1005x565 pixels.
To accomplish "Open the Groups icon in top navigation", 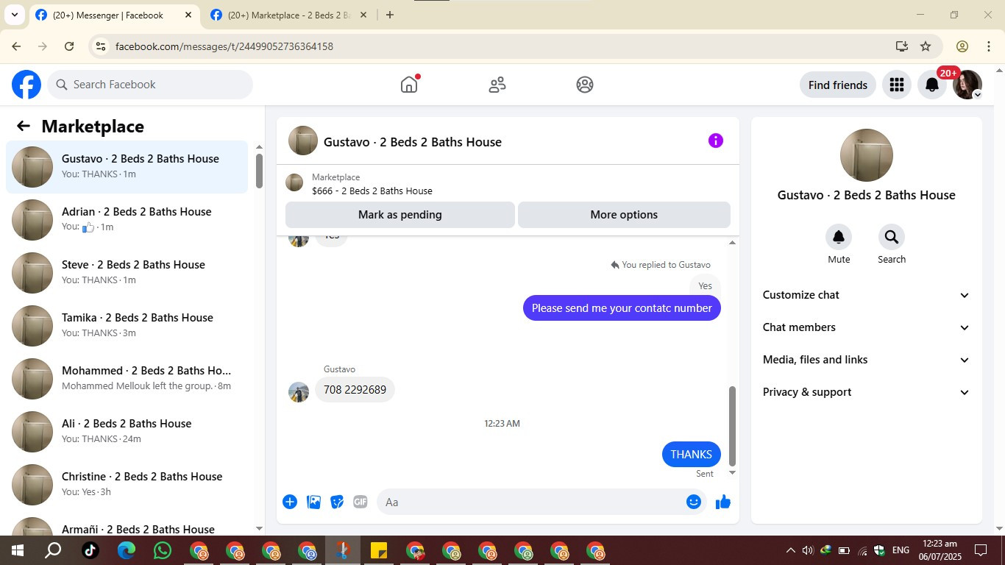I will 585,85.
